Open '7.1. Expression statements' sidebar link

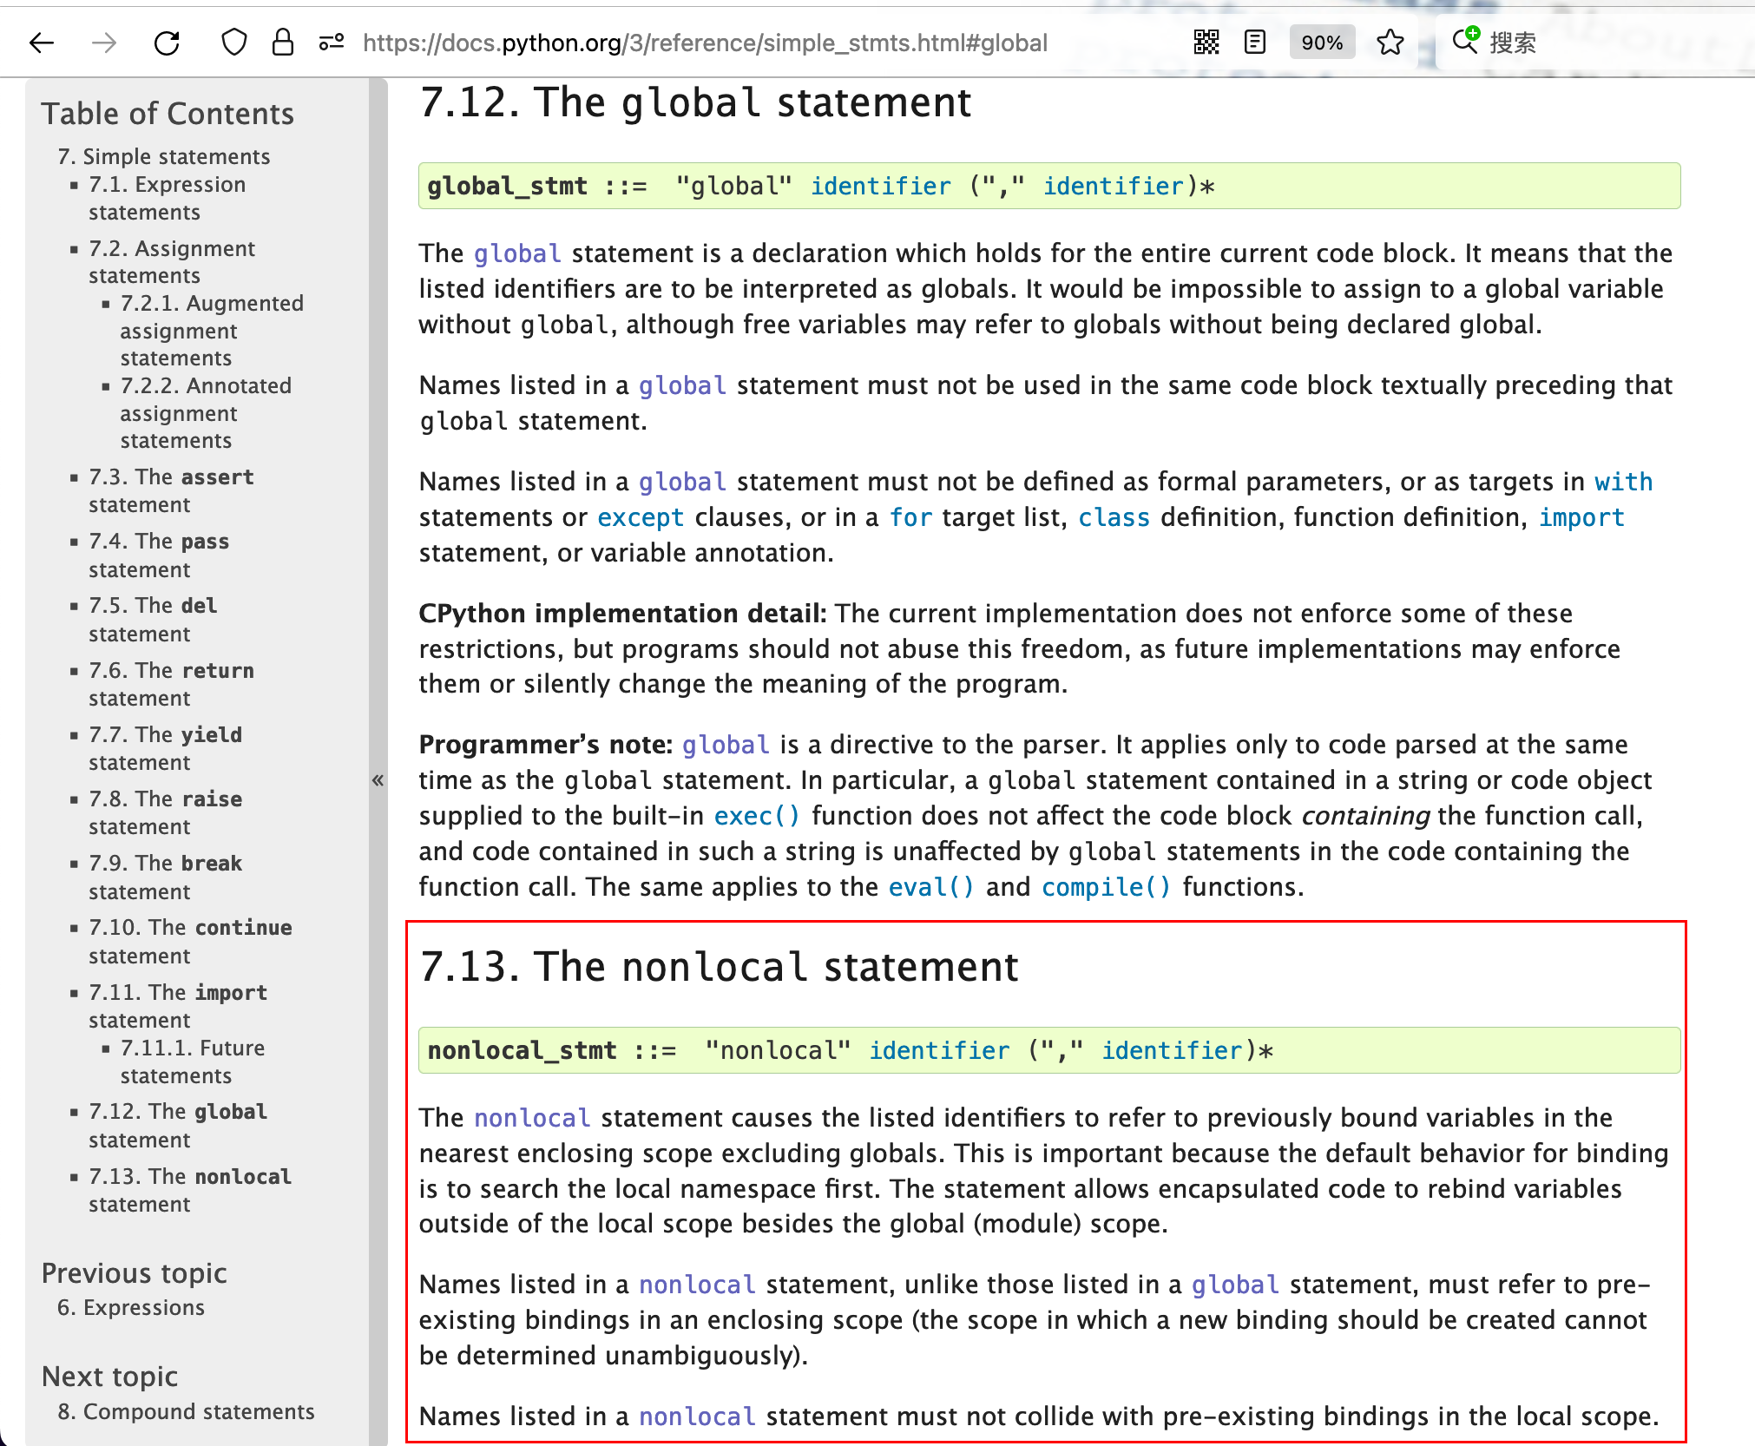[167, 198]
